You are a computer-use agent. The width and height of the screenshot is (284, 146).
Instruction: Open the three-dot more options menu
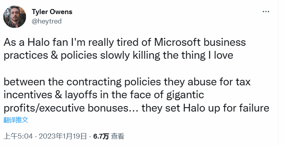tap(266, 12)
